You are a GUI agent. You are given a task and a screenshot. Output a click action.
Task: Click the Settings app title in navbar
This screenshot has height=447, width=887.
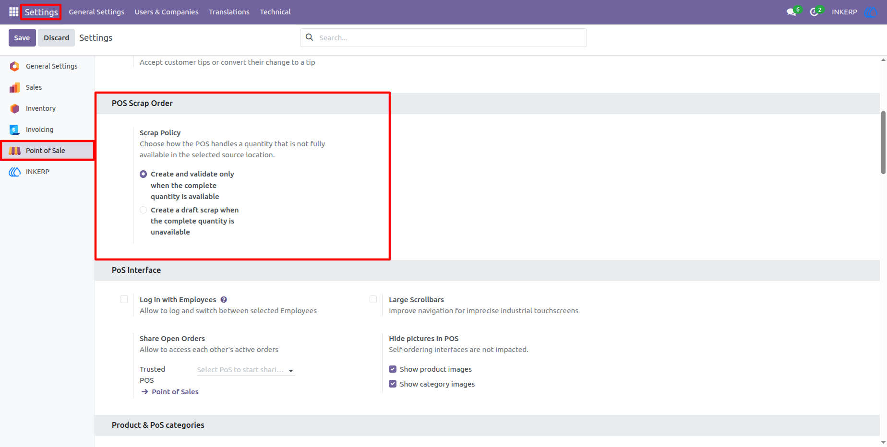click(41, 12)
